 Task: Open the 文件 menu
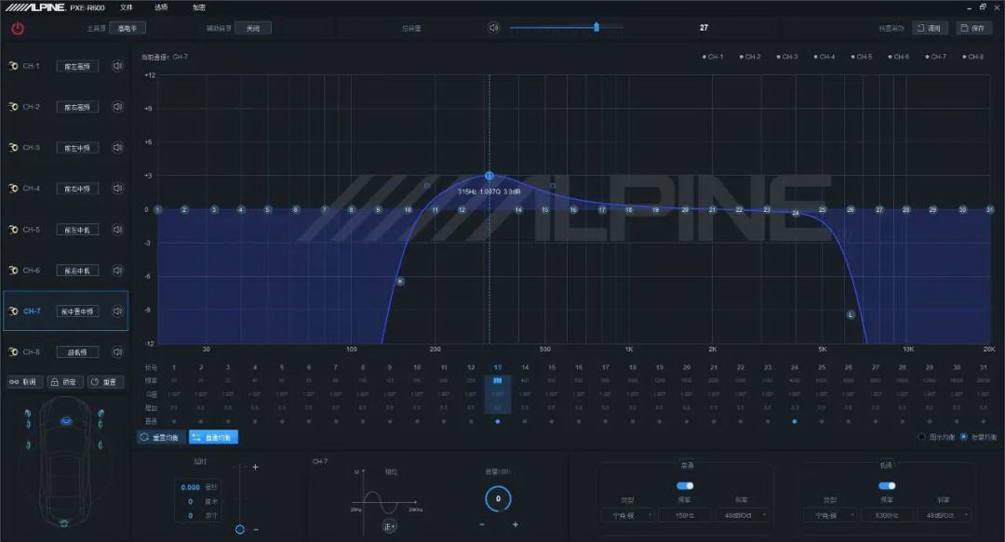point(127,7)
